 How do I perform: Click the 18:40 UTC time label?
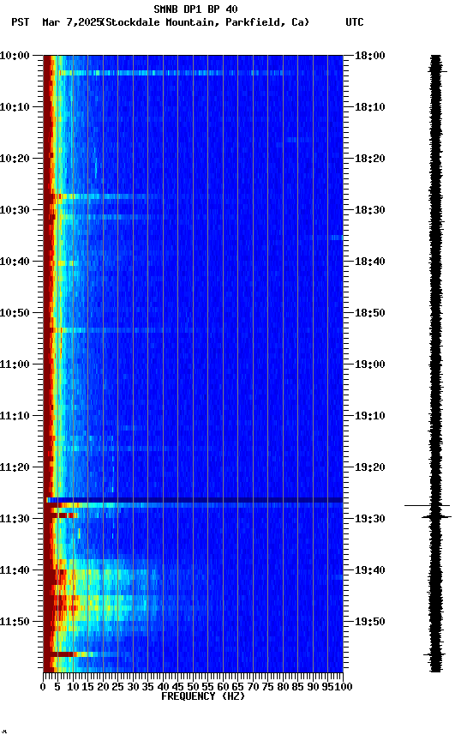(x=370, y=262)
